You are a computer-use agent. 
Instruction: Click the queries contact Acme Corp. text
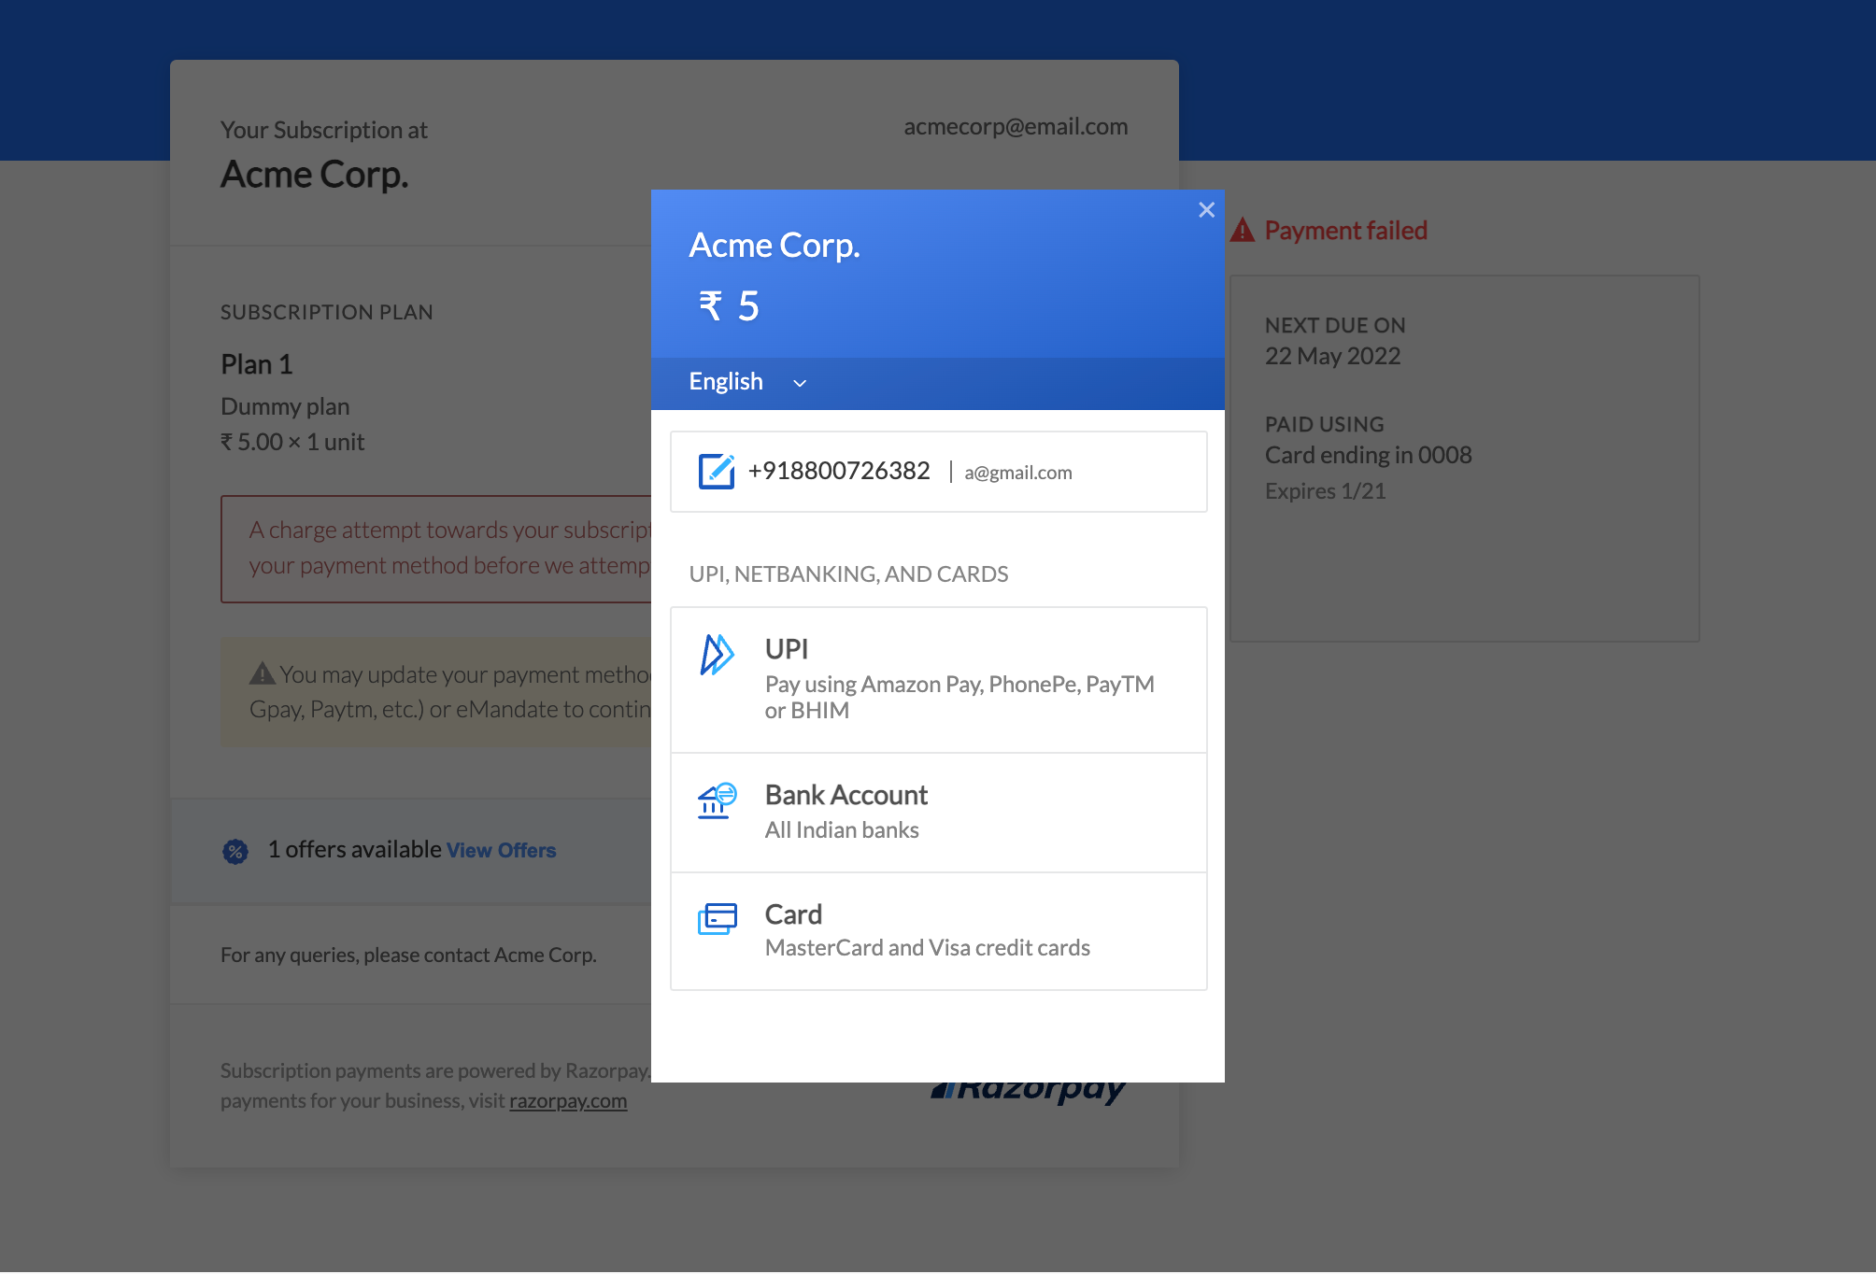pyautogui.click(x=408, y=955)
